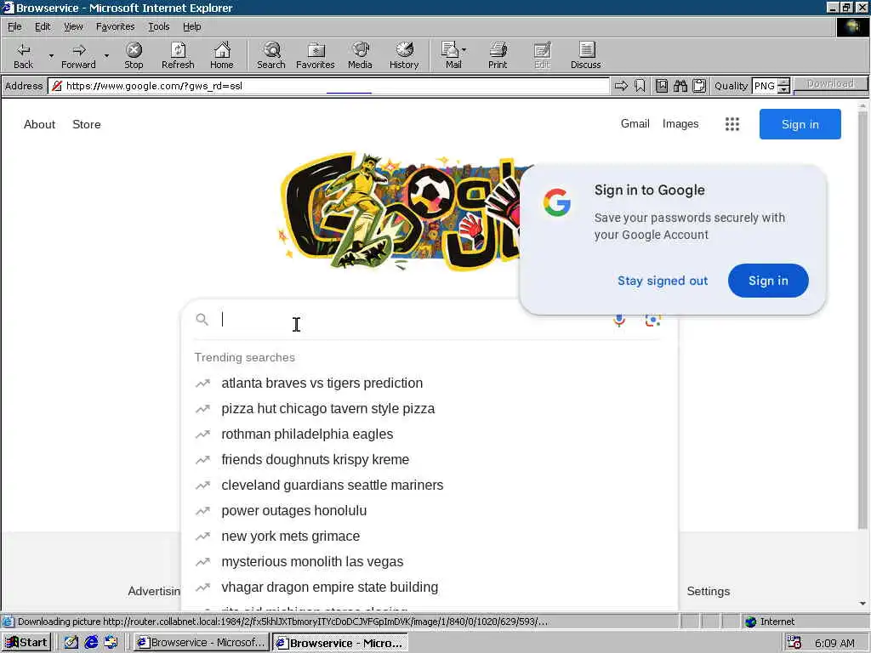
Task: Open the About link on Google
Action: pos(39,124)
